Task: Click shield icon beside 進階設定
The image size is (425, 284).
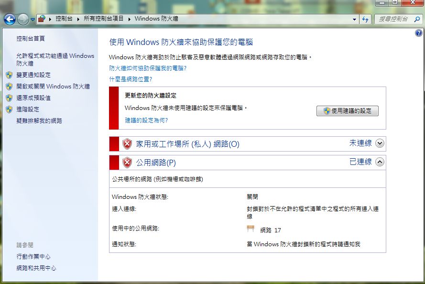Action: [9, 109]
